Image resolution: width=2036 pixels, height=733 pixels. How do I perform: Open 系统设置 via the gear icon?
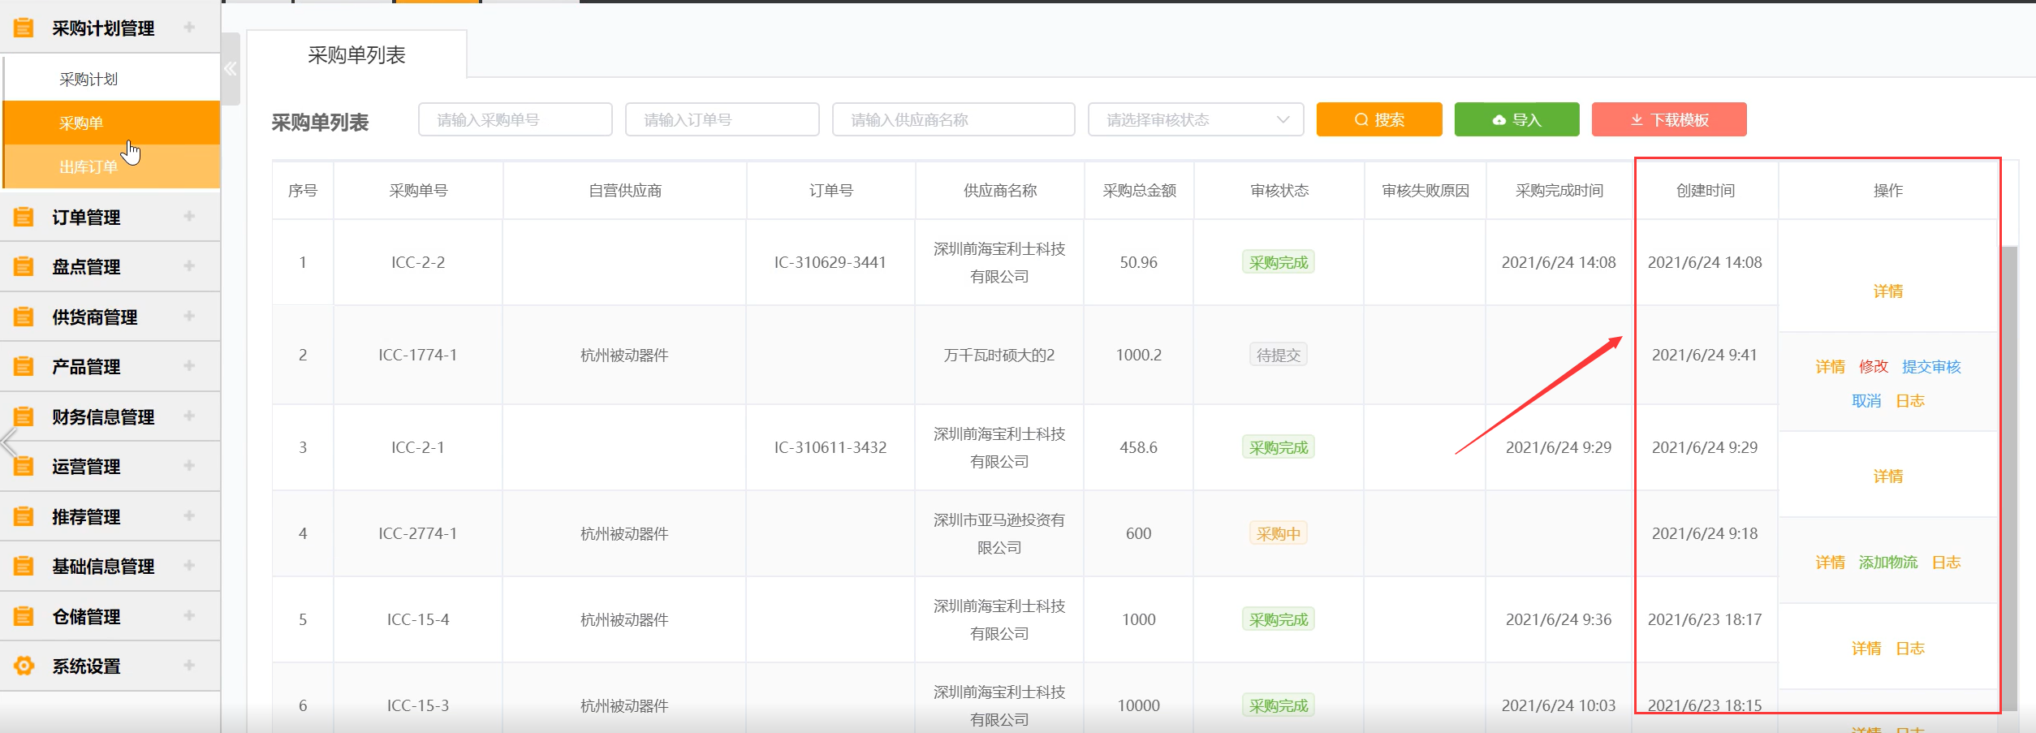click(x=24, y=666)
